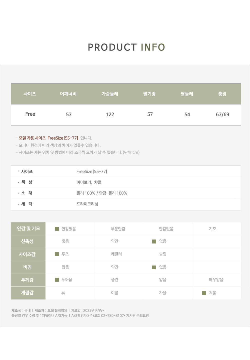Choose the 부분안감 lining option
250x360 pixels.
coord(118,229)
